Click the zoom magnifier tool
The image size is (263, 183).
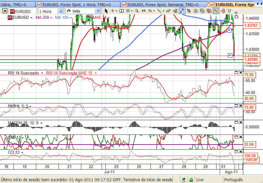tap(137, 11)
